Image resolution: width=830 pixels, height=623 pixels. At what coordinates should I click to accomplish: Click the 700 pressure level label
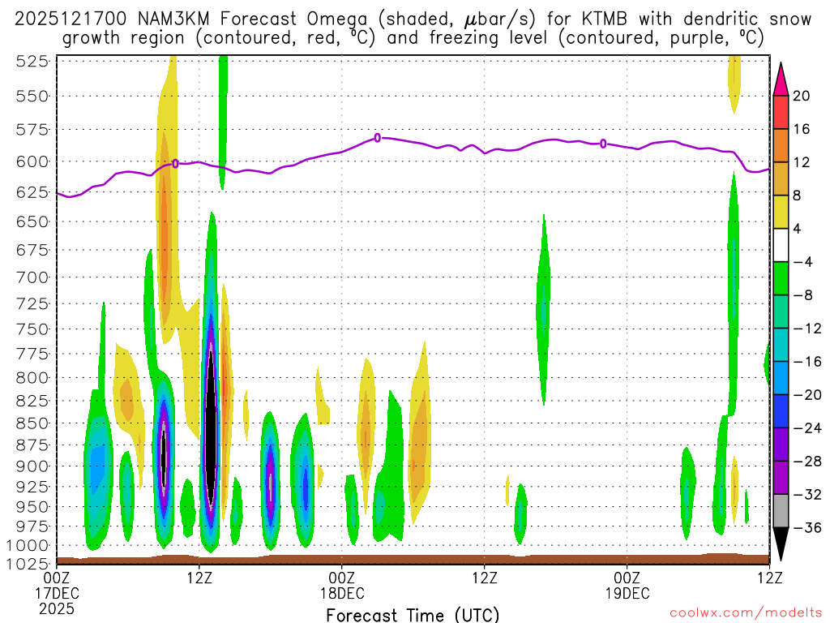pos(32,277)
